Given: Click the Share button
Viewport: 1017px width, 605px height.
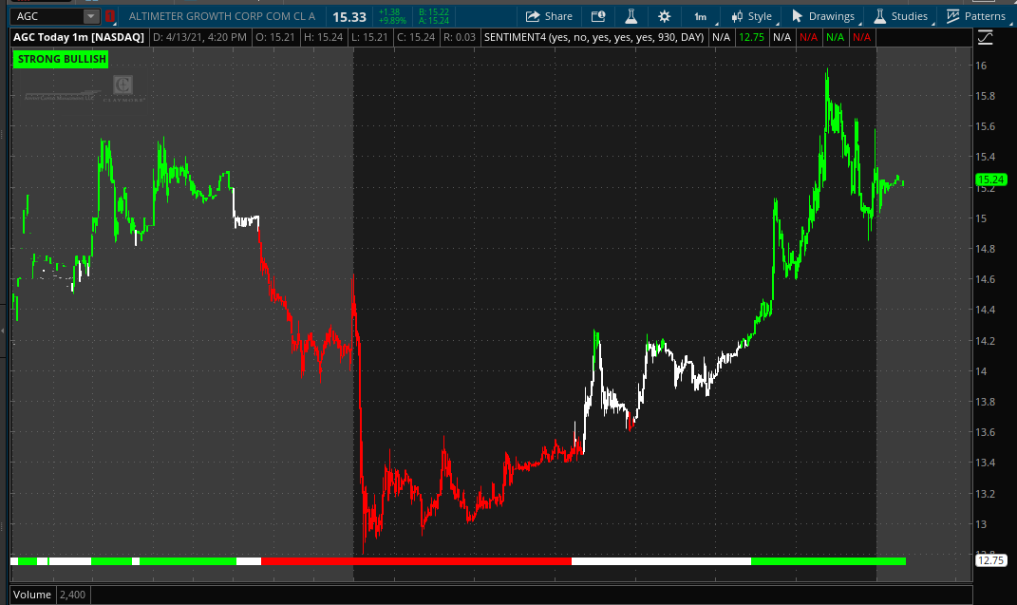Looking at the screenshot, I should pos(549,16).
